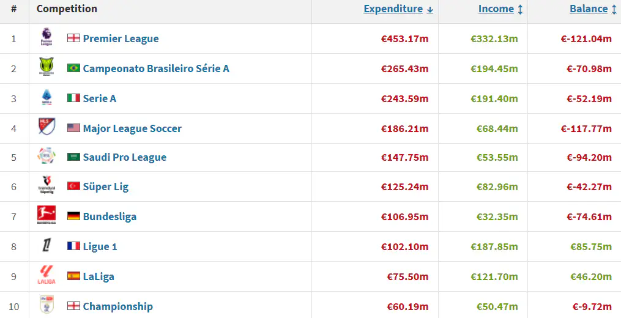
Task: Click the Saudi Pro League logo
Action: [46, 157]
